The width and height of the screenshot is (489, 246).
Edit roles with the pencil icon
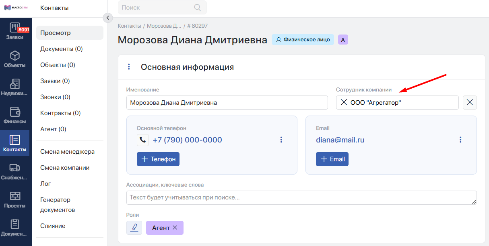tap(134, 228)
